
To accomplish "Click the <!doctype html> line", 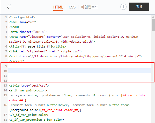I will coord(22,17).
